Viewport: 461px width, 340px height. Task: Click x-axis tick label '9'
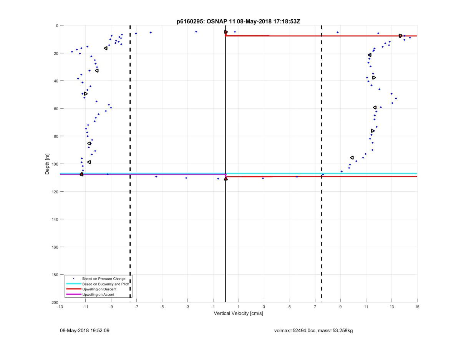pyautogui.click(x=340, y=307)
